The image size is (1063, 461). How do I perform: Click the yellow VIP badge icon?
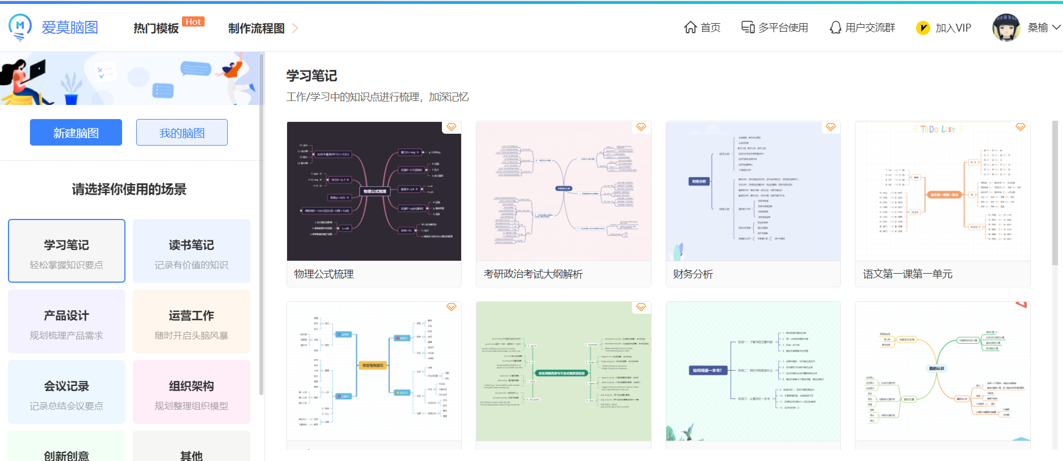point(923,28)
